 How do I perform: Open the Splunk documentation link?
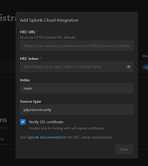[47, 137]
